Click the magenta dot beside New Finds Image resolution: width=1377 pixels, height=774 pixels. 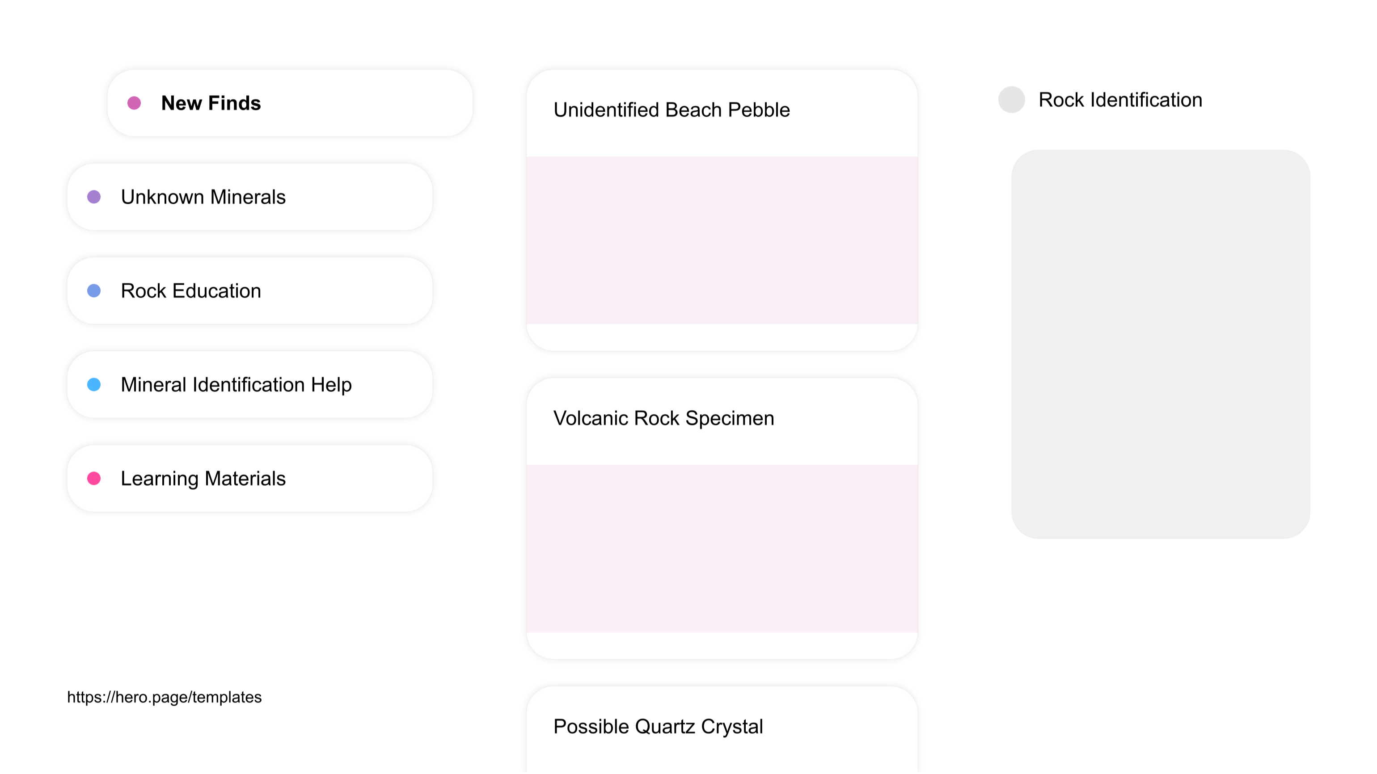pyautogui.click(x=134, y=103)
